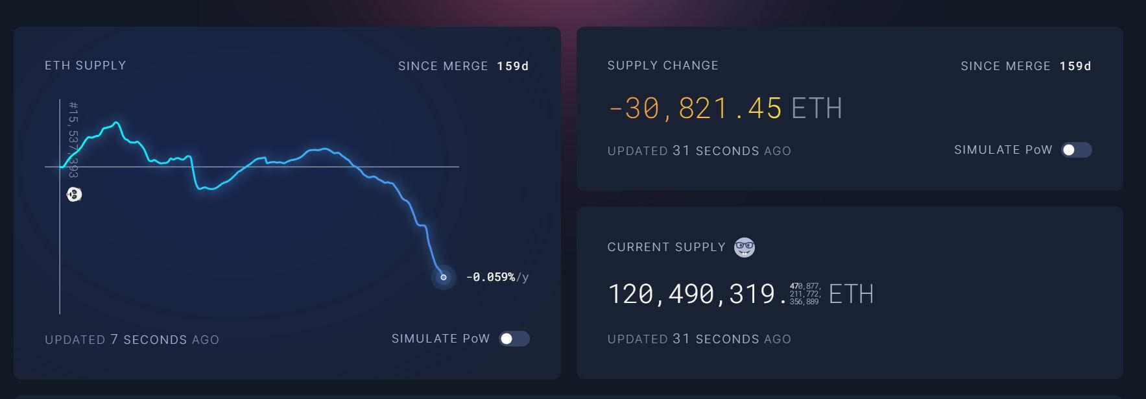Click the tiny decimal digits of current supply

tap(805, 294)
